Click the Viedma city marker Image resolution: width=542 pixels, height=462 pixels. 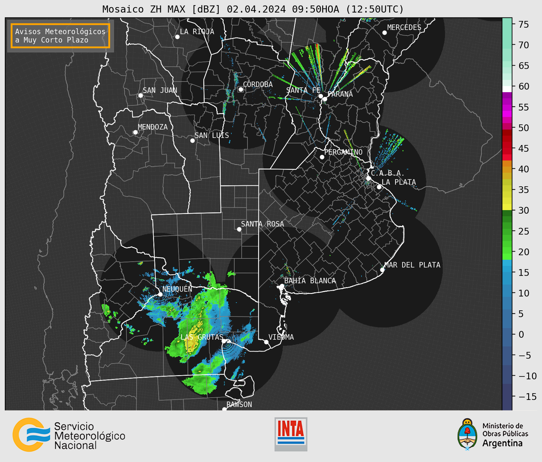(x=266, y=342)
